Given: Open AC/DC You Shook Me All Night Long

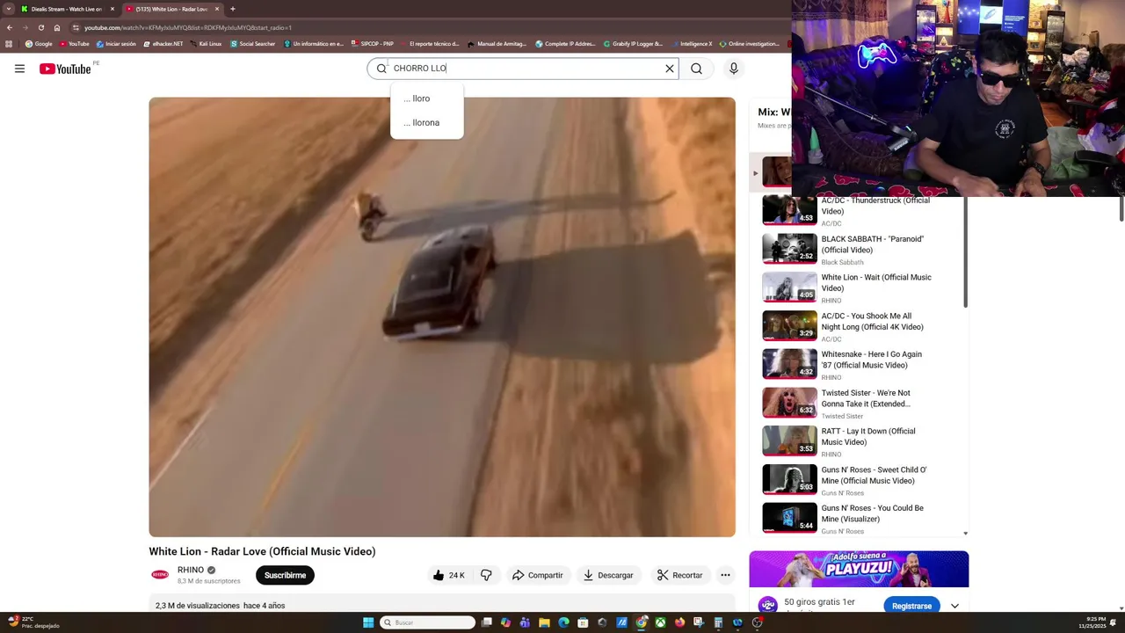Looking at the screenshot, I should [x=872, y=321].
